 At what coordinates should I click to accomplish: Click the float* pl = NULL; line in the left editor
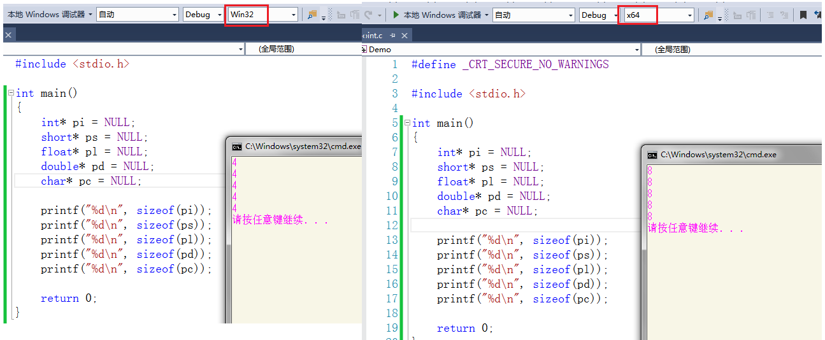[94, 152]
